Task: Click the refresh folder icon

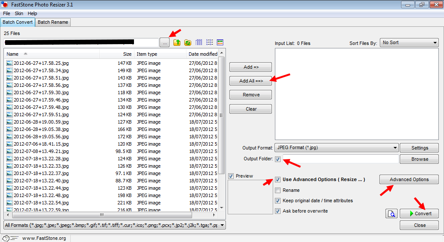Action: tap(187, 43)
